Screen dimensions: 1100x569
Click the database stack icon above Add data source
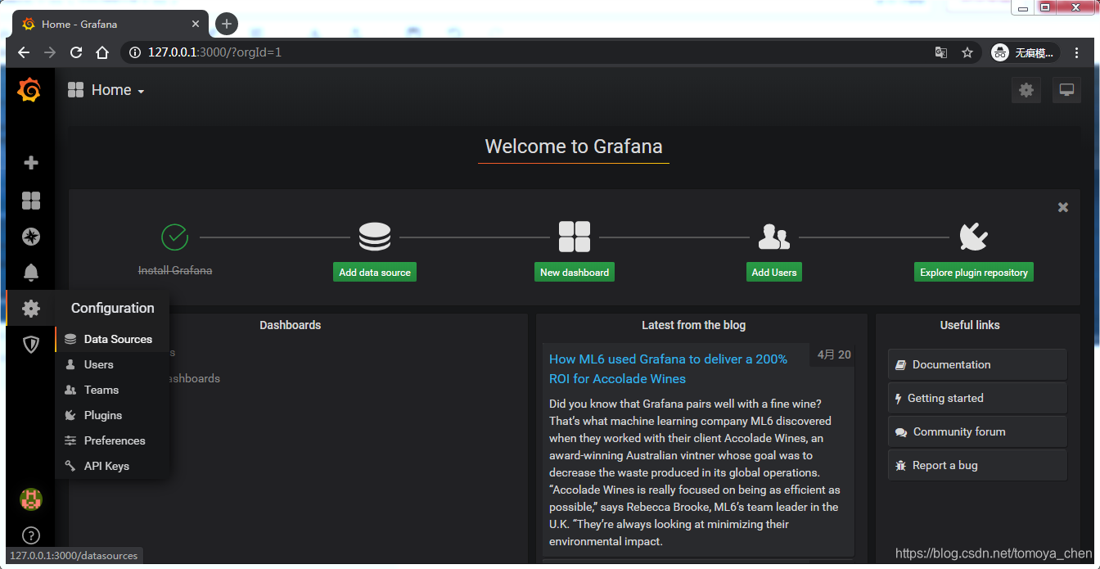pyautogui.click(x=375, y=237)
